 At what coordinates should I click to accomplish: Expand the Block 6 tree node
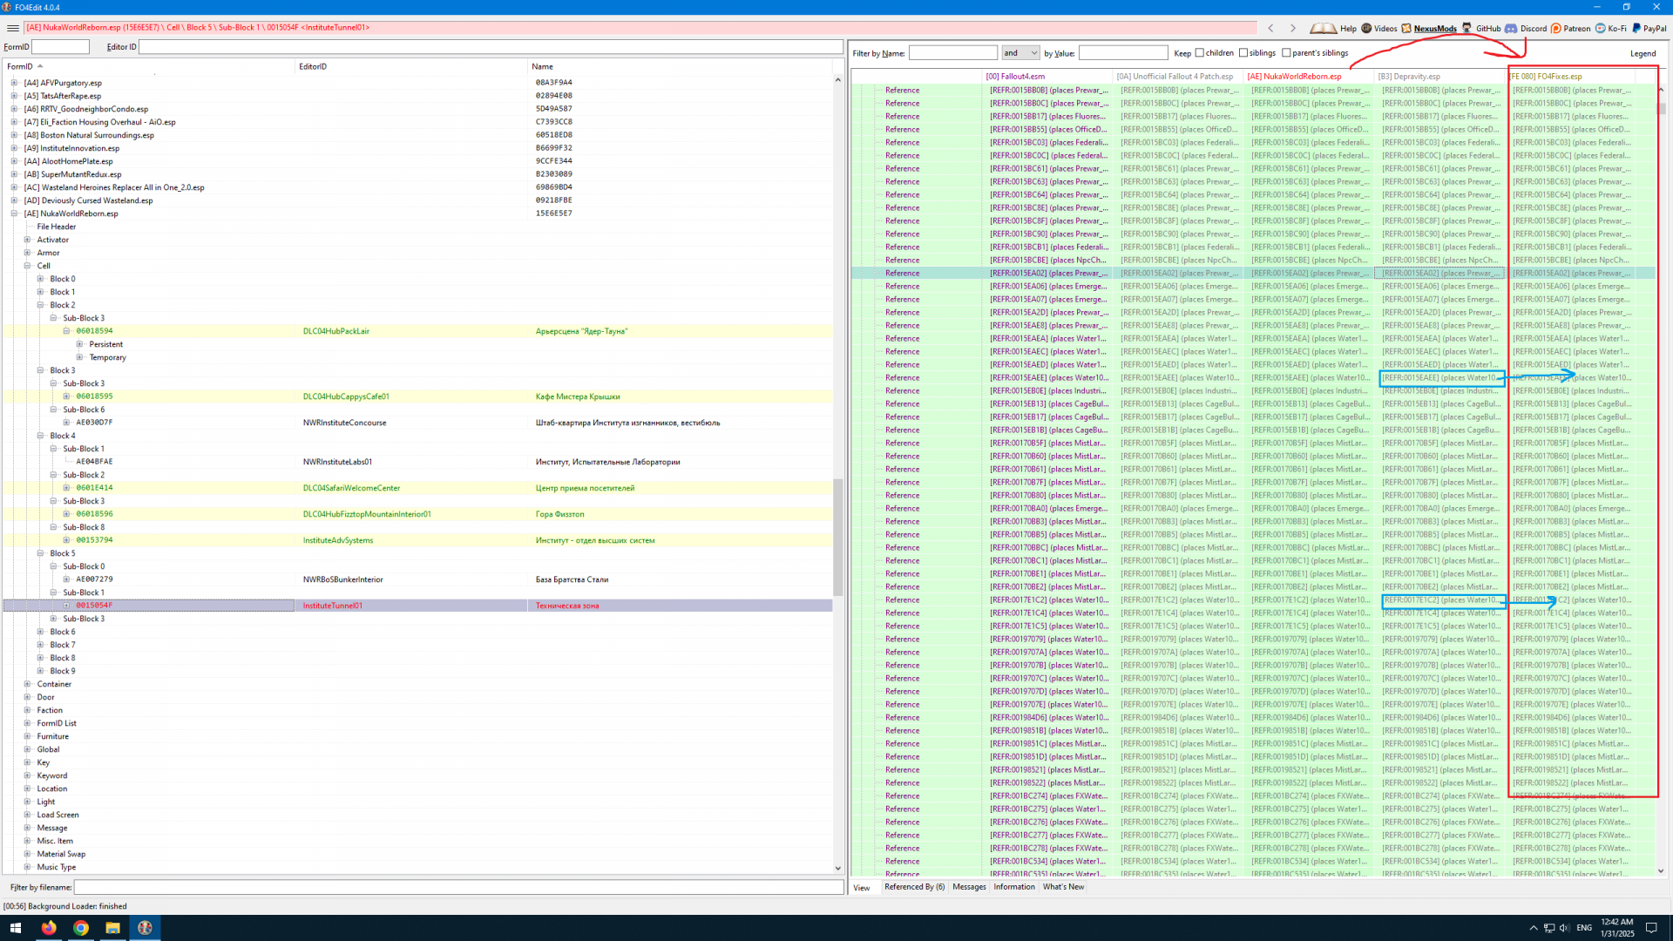coord(40,632)
